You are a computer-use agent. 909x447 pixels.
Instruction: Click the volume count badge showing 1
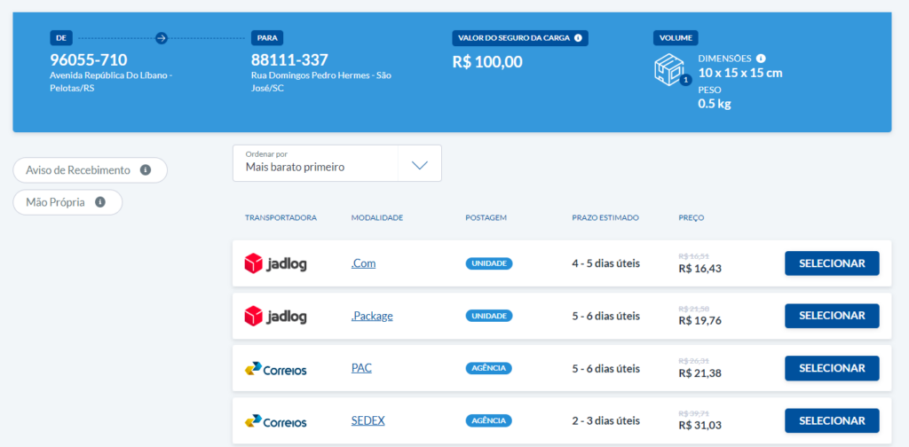(686, 80)
